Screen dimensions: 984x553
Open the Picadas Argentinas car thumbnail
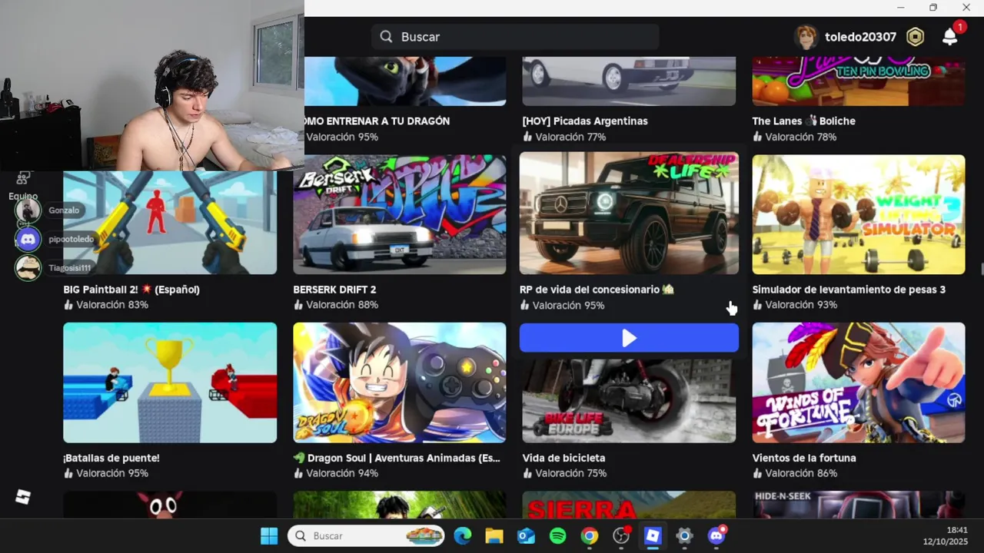tap(629, 81)
